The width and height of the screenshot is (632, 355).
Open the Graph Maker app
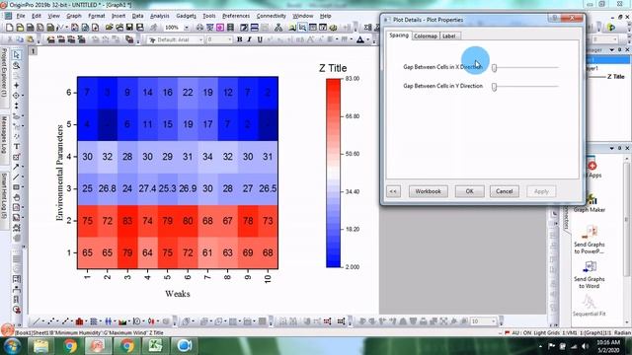point(589,204)
